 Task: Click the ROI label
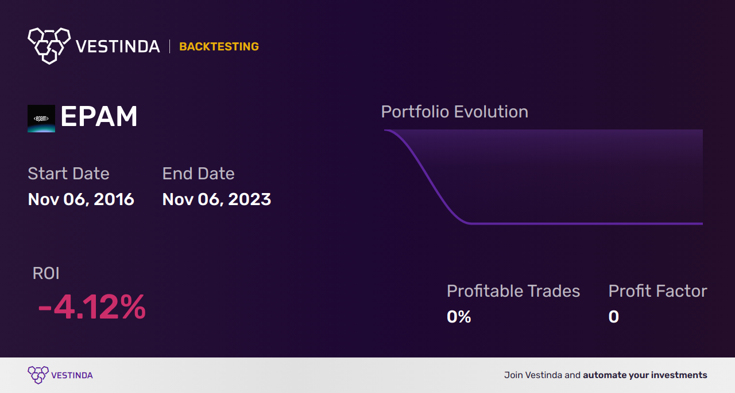coord(46,273)
